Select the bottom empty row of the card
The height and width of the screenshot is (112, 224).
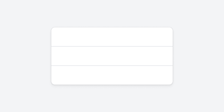click(112, 75)
